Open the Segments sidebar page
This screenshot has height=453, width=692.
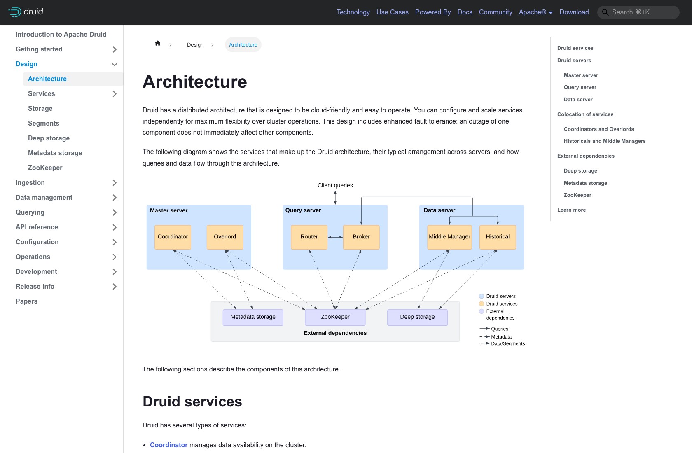point(44,124)
